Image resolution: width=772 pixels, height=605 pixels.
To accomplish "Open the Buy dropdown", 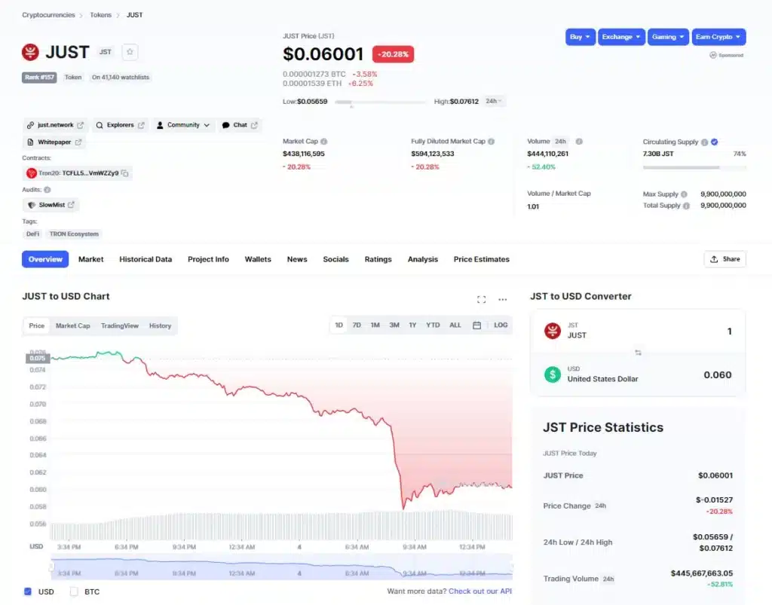I will [x=581, y=37].
